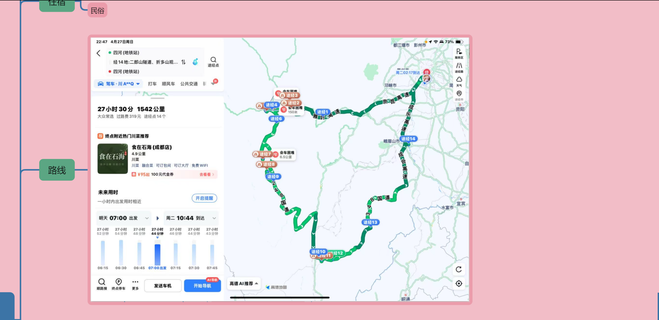Select the 07:30 departure bar

[x=194, y=254]
